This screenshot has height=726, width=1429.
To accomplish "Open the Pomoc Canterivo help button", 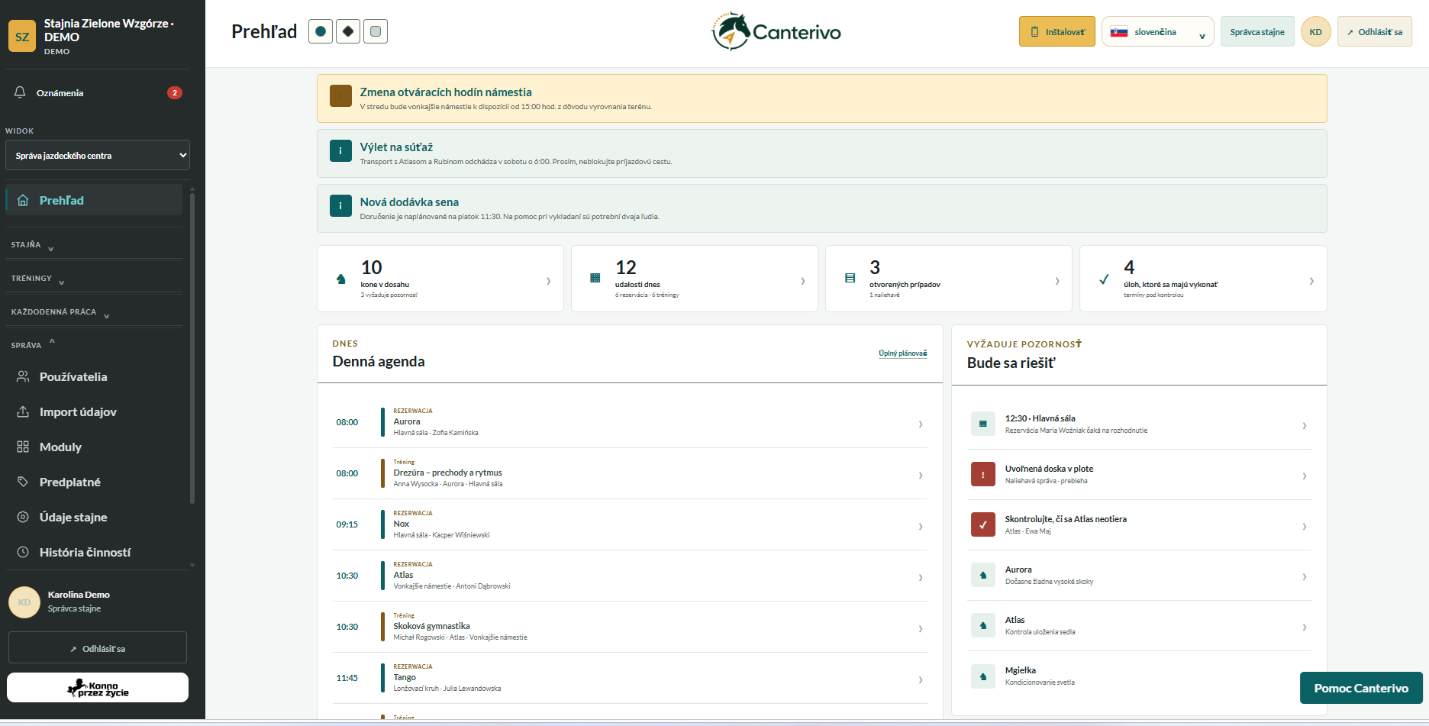I will tap(1361, 688).
